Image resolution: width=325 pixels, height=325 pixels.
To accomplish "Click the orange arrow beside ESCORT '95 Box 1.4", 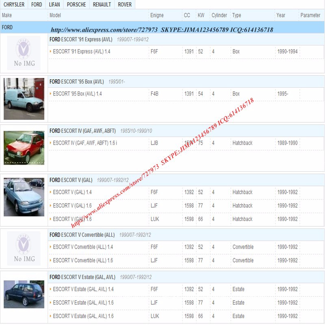I will tap(50, 93).
